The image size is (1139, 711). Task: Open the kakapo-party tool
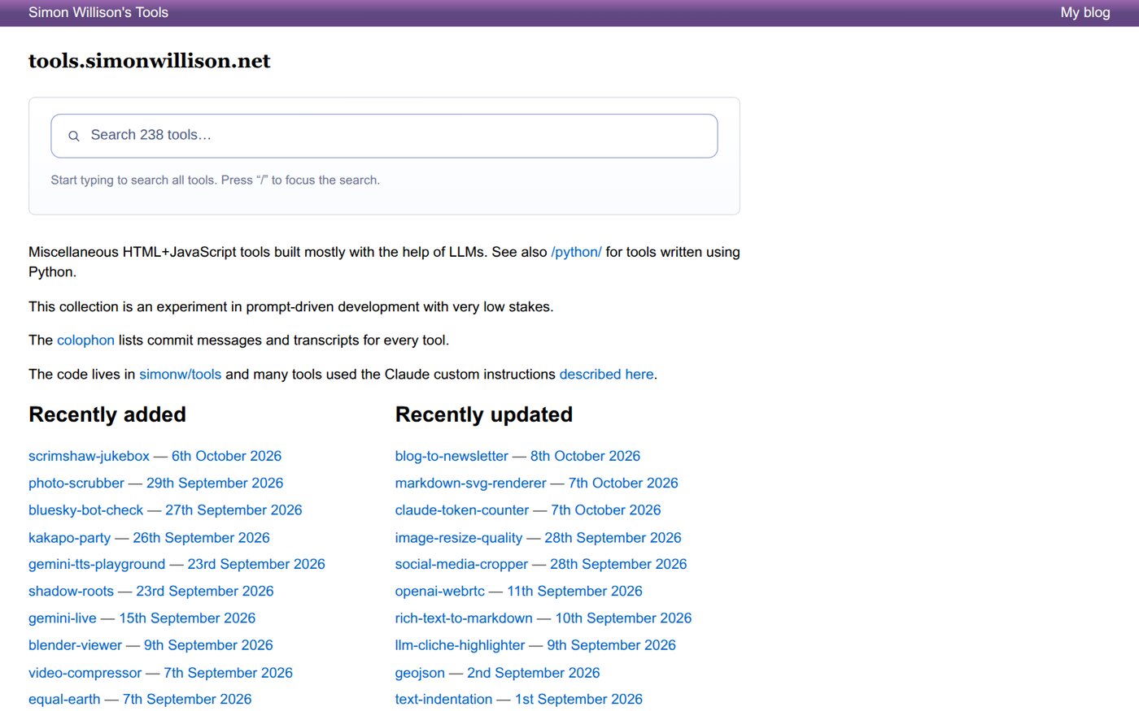point(69,538)
